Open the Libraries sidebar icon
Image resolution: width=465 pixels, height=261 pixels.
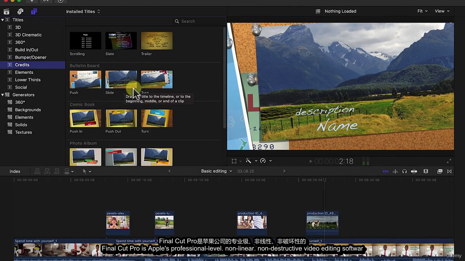(x=6, y=12)
